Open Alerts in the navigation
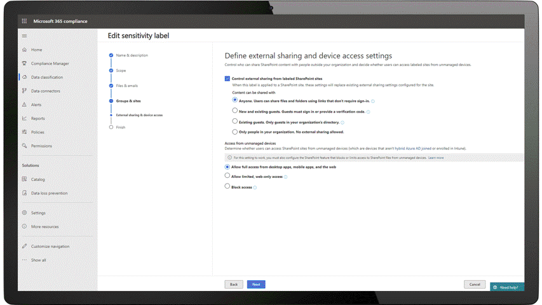The width and height of the screenshot is (542, 305). 36,105
